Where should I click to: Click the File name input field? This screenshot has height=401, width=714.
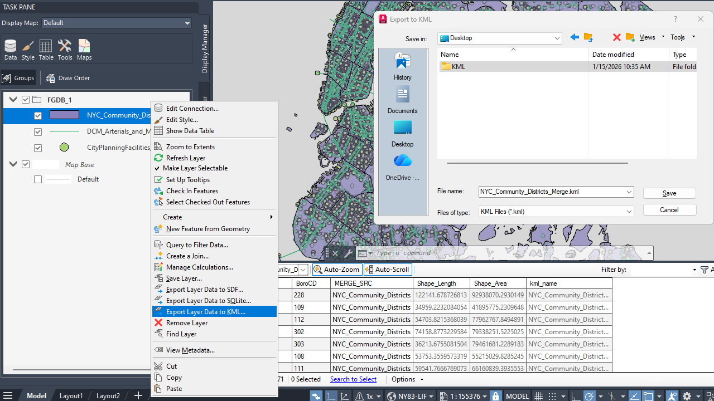[556, 192]
